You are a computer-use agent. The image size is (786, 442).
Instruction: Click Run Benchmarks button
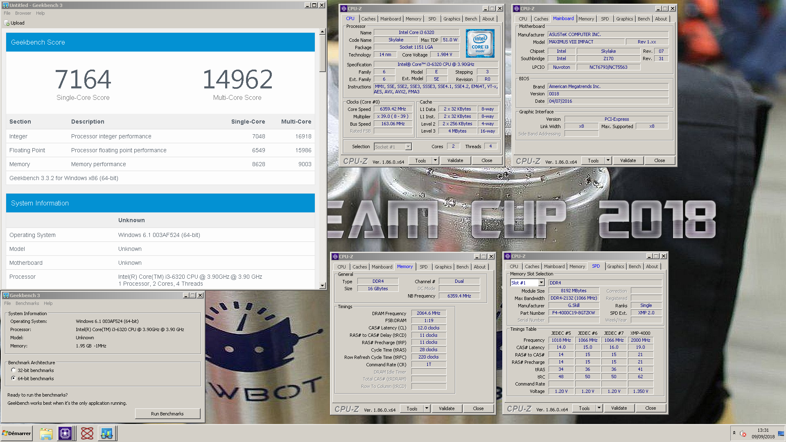[x=167, y=414]
